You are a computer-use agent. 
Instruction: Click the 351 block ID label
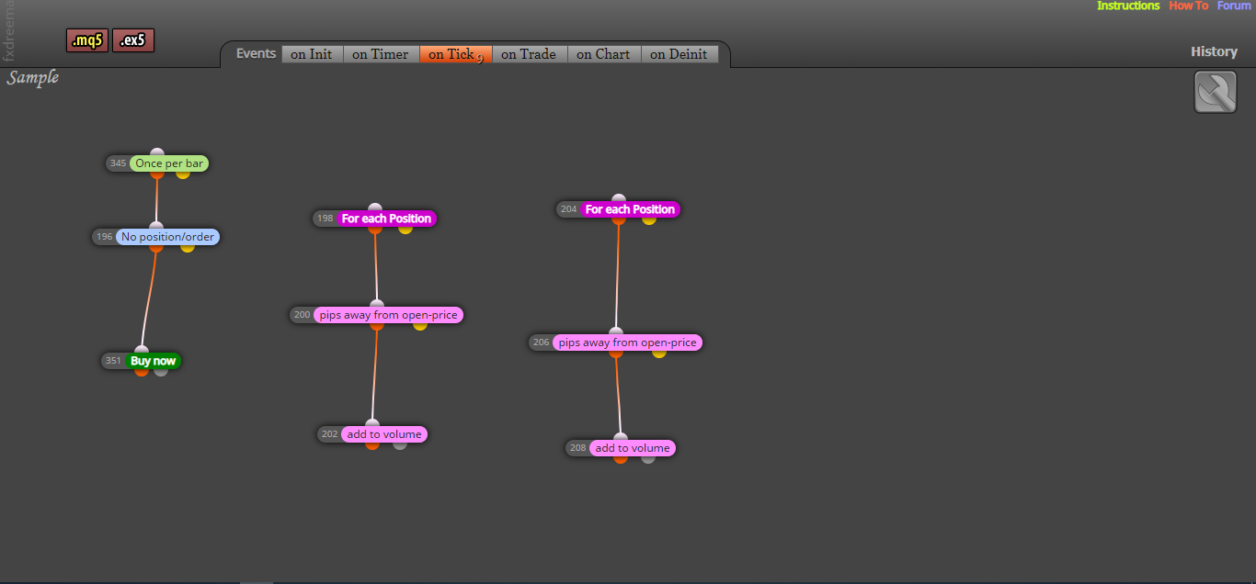(x=113, y=361)
